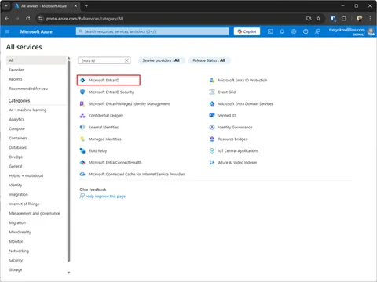The image size is (377, 282).
Task: Open the General category
Action: (16, 166)
